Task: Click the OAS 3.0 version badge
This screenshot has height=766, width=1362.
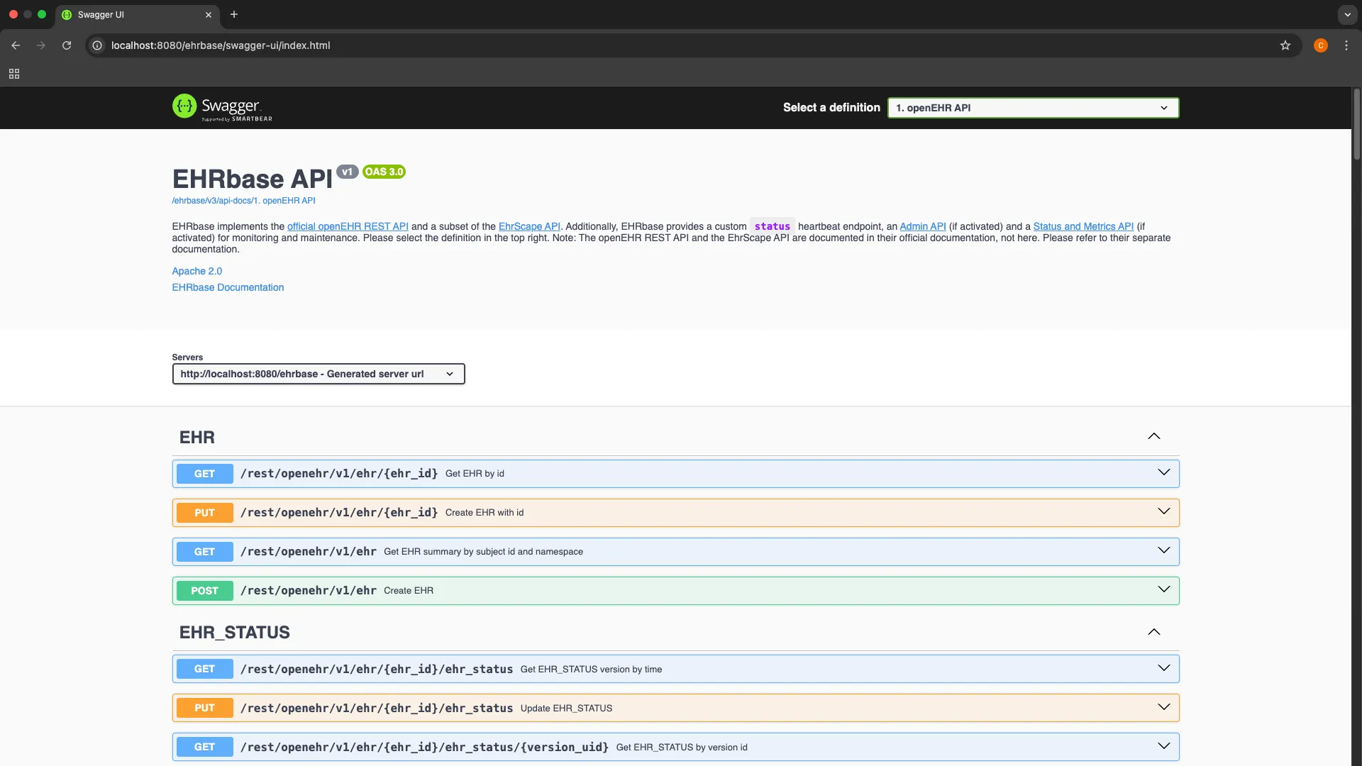Action: (384, 172)
